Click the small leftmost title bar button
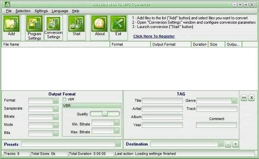The width and height of the screenshot is (259, 159). [x=234, y=4]
